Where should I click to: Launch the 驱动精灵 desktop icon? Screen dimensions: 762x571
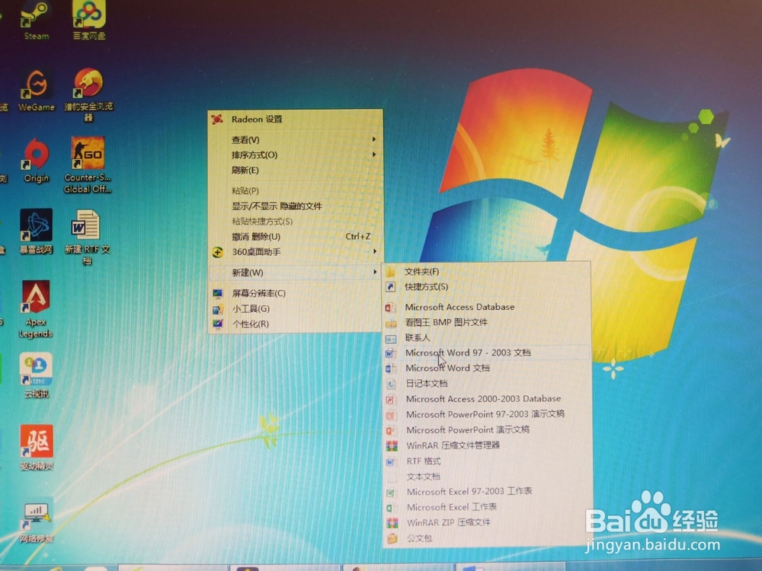tap(37, 448)
